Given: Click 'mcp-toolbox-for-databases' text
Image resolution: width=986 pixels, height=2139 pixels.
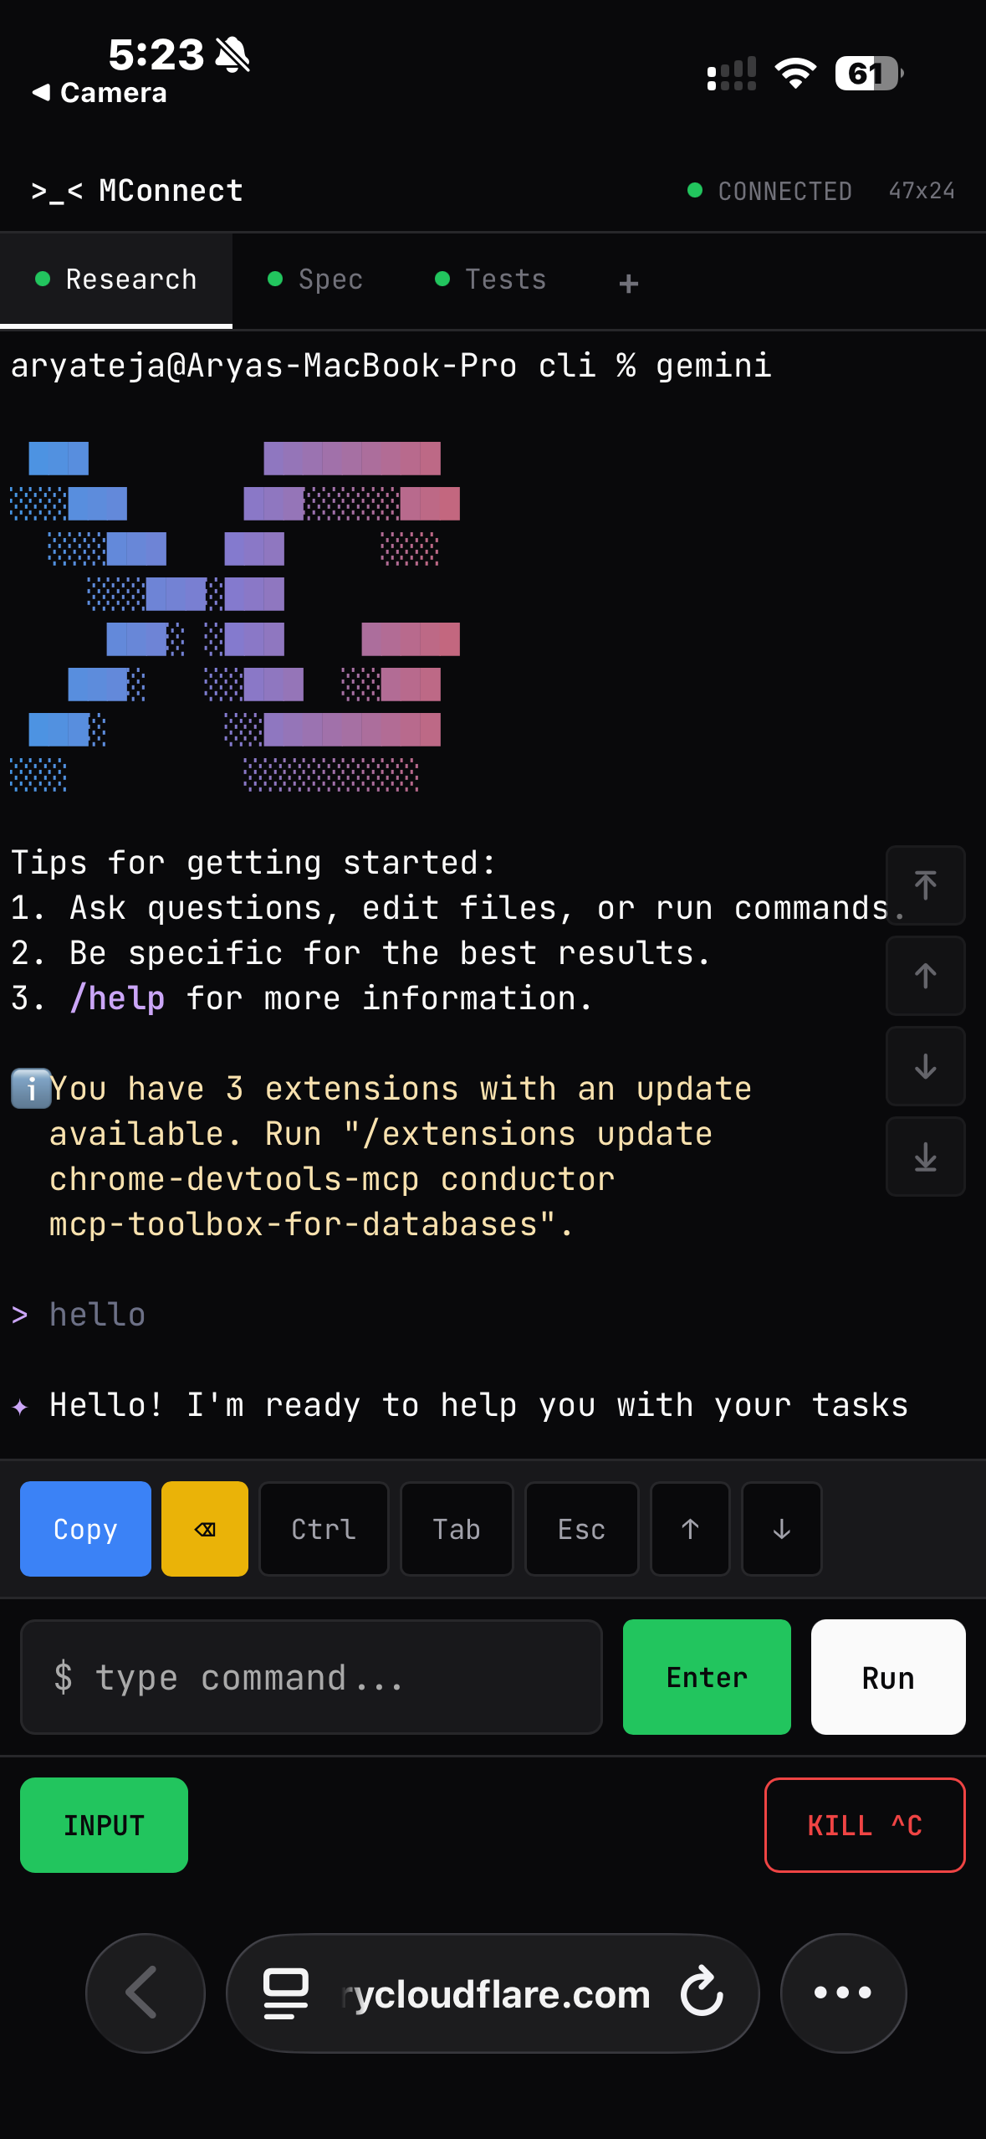Looking at the screenshot, I should tap(294, 1224).
